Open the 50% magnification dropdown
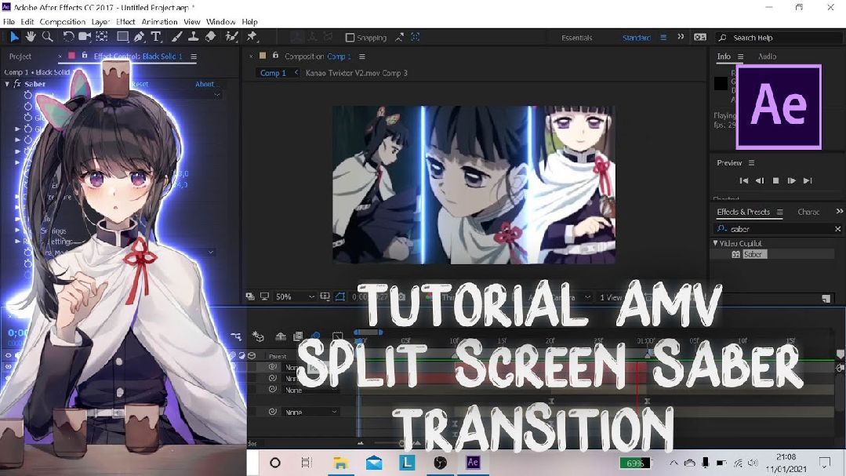The image size is (846, 476). click(295, 297)
